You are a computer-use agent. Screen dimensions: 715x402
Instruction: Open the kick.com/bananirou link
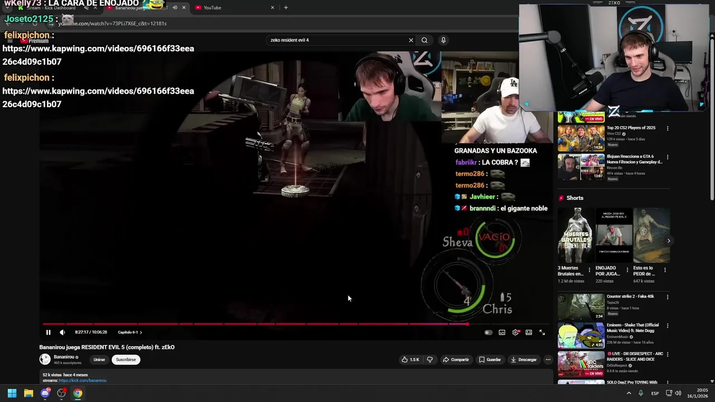83,381
